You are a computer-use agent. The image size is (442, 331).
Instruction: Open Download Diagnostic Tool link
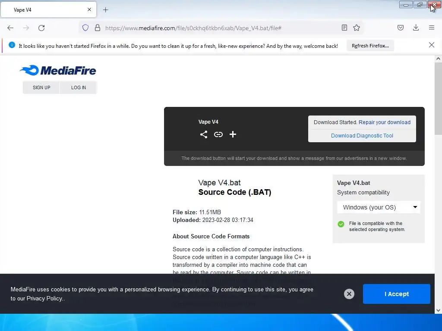click(362, 136)
